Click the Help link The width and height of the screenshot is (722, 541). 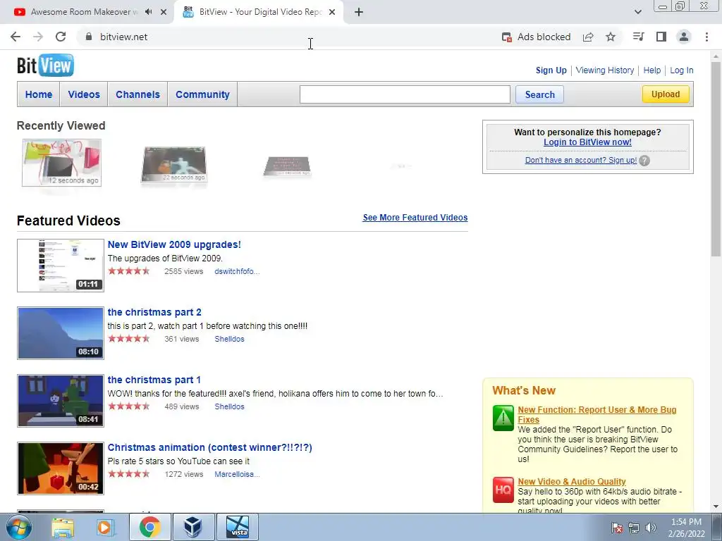(652, 70)
